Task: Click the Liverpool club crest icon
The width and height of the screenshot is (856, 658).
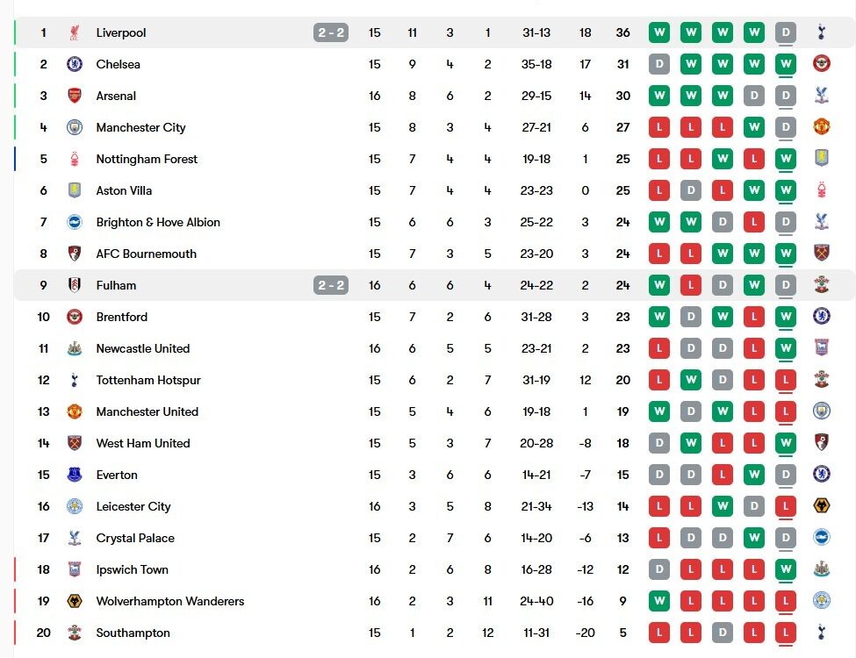Action: pyautogui.click(x=75, y=32)
